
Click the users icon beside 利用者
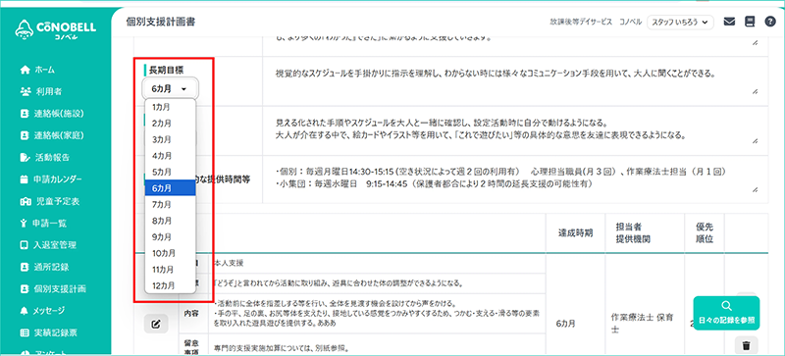pos(25,91)
